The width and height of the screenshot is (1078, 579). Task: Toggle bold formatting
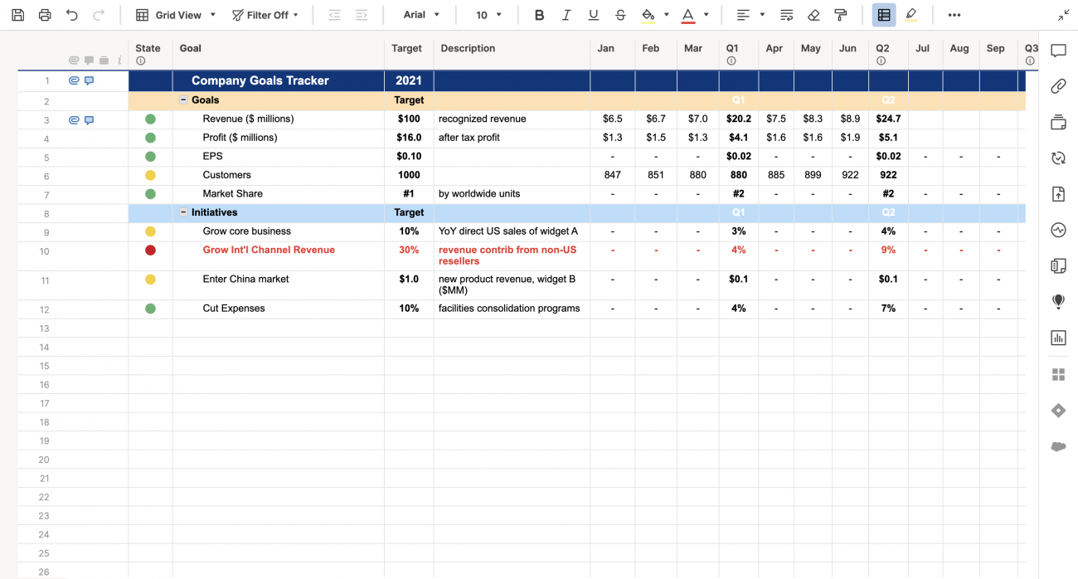click(x=539, y=14)
